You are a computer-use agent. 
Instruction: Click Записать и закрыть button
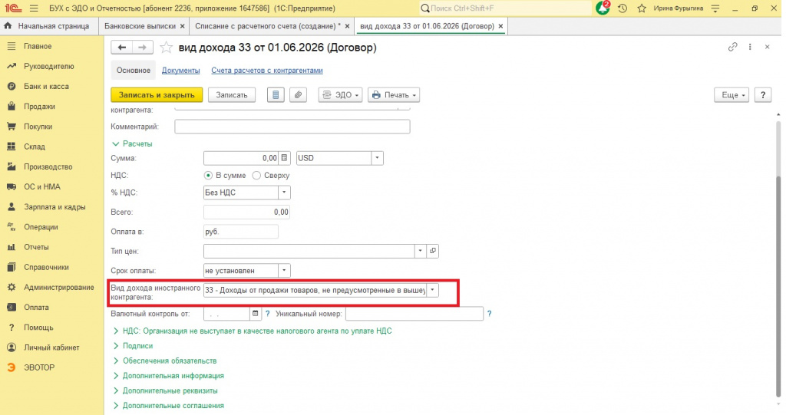(157, 94)
